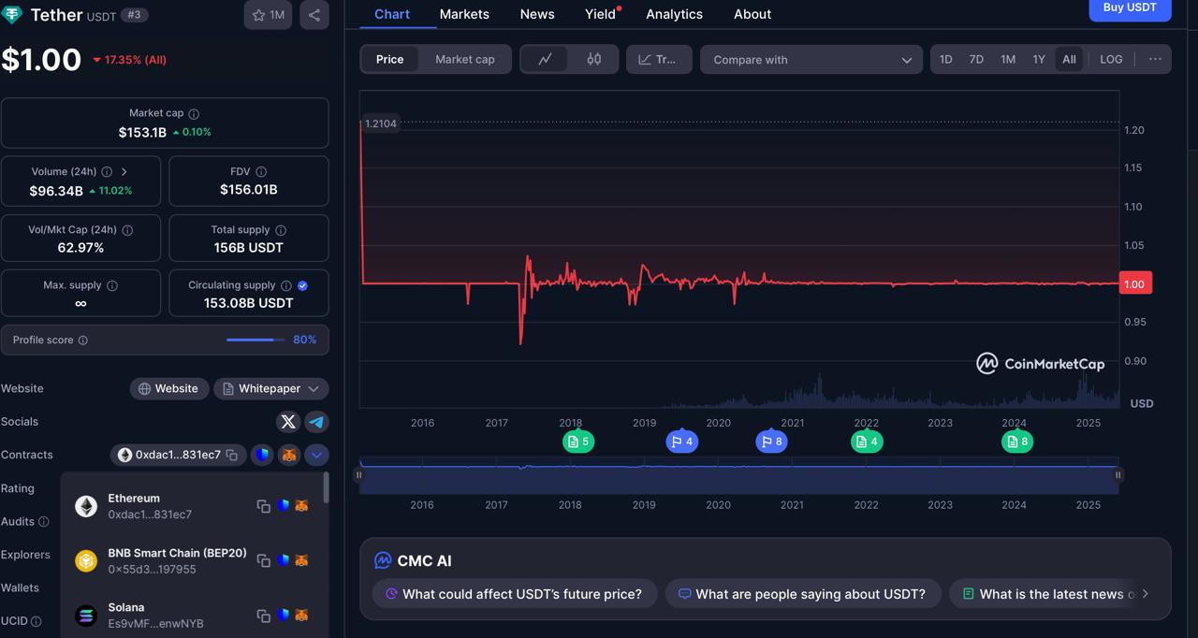
Task: Switch to the Analytics tab
Action: click(x=674, y=14)
